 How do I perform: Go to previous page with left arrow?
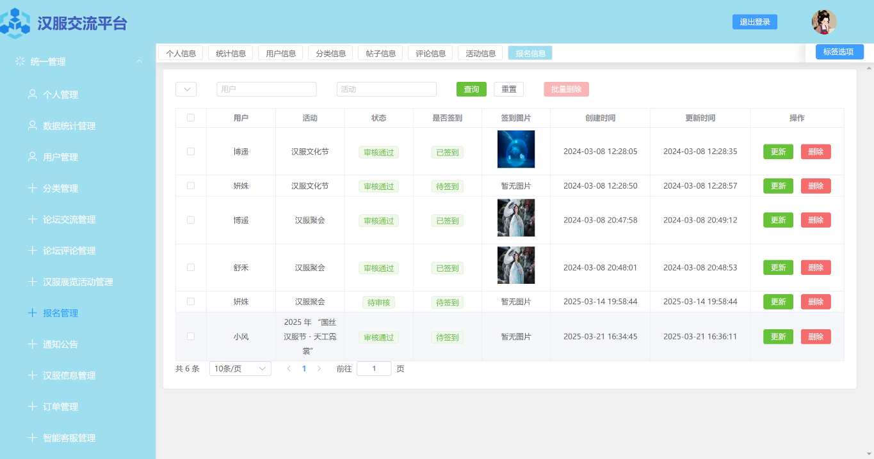click(x=289, y=369)
